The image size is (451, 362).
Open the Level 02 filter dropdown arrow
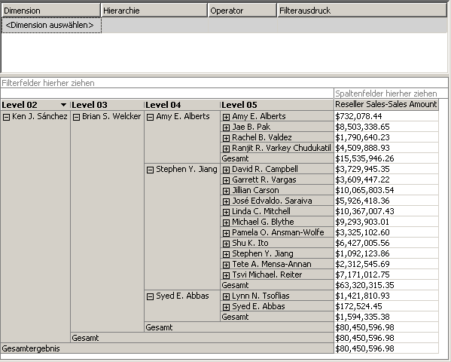tap(63, 105)
